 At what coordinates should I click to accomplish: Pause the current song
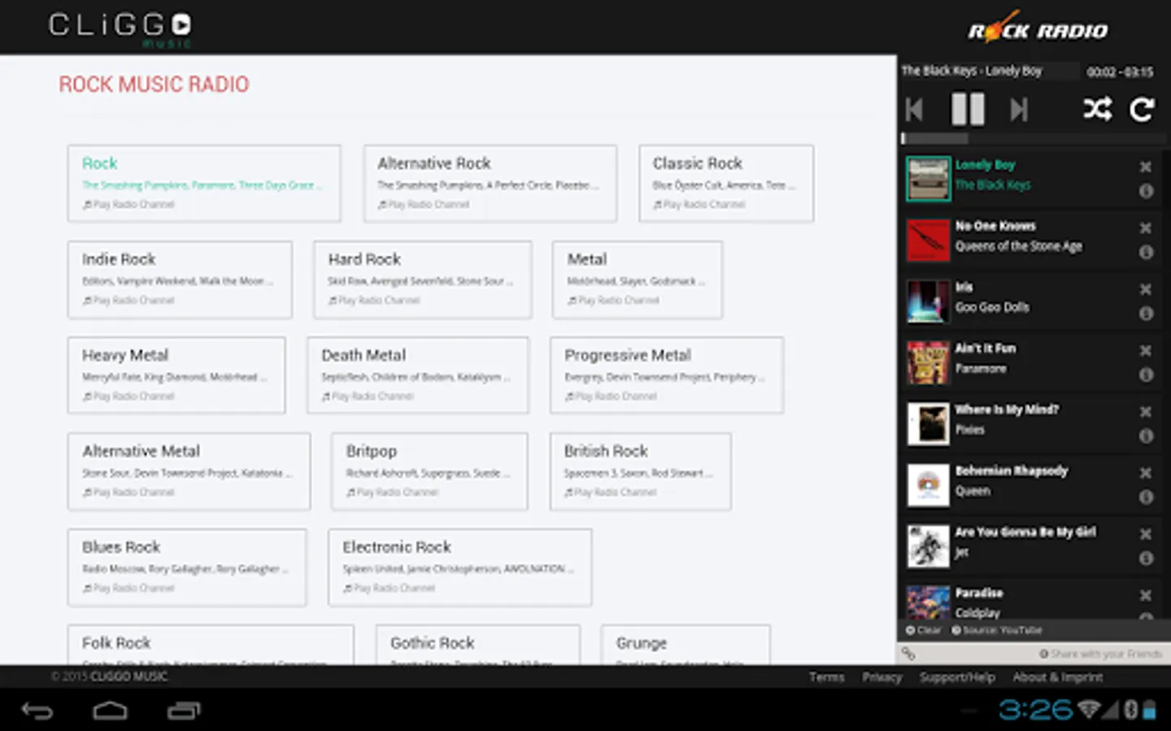(968, 109)
